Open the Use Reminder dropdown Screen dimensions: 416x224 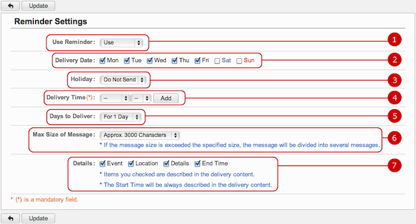point(121,43)
